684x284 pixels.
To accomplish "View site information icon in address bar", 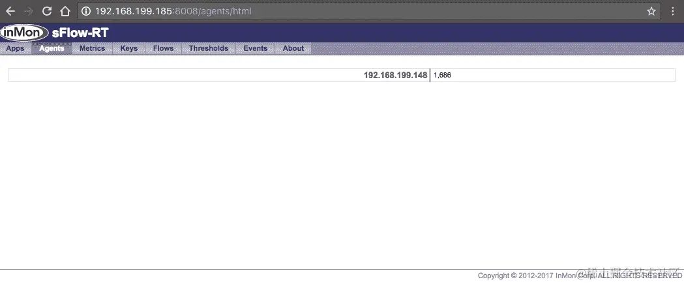I will tap(86, 11).
